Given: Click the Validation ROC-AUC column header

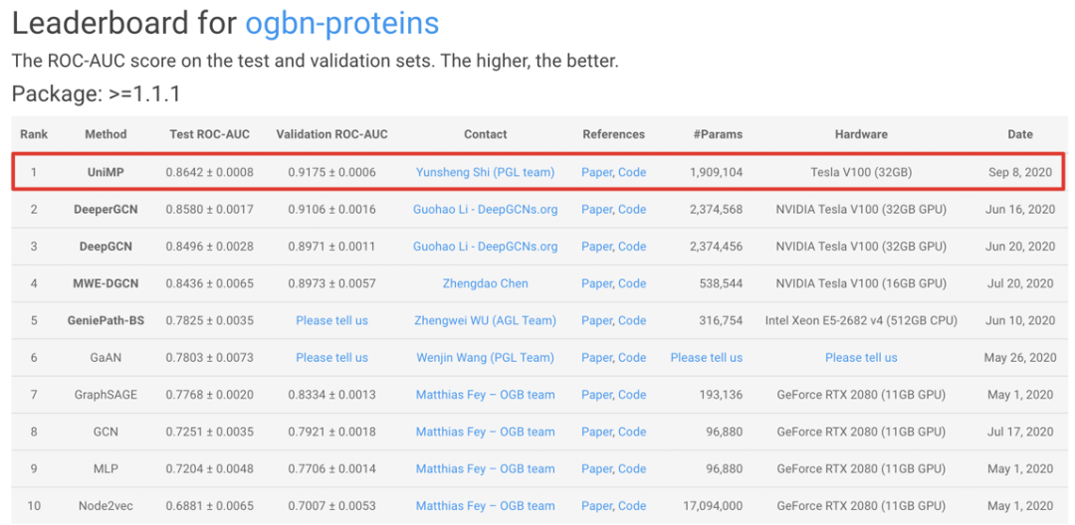Looking at the screenshot, I should coord(331,134).
